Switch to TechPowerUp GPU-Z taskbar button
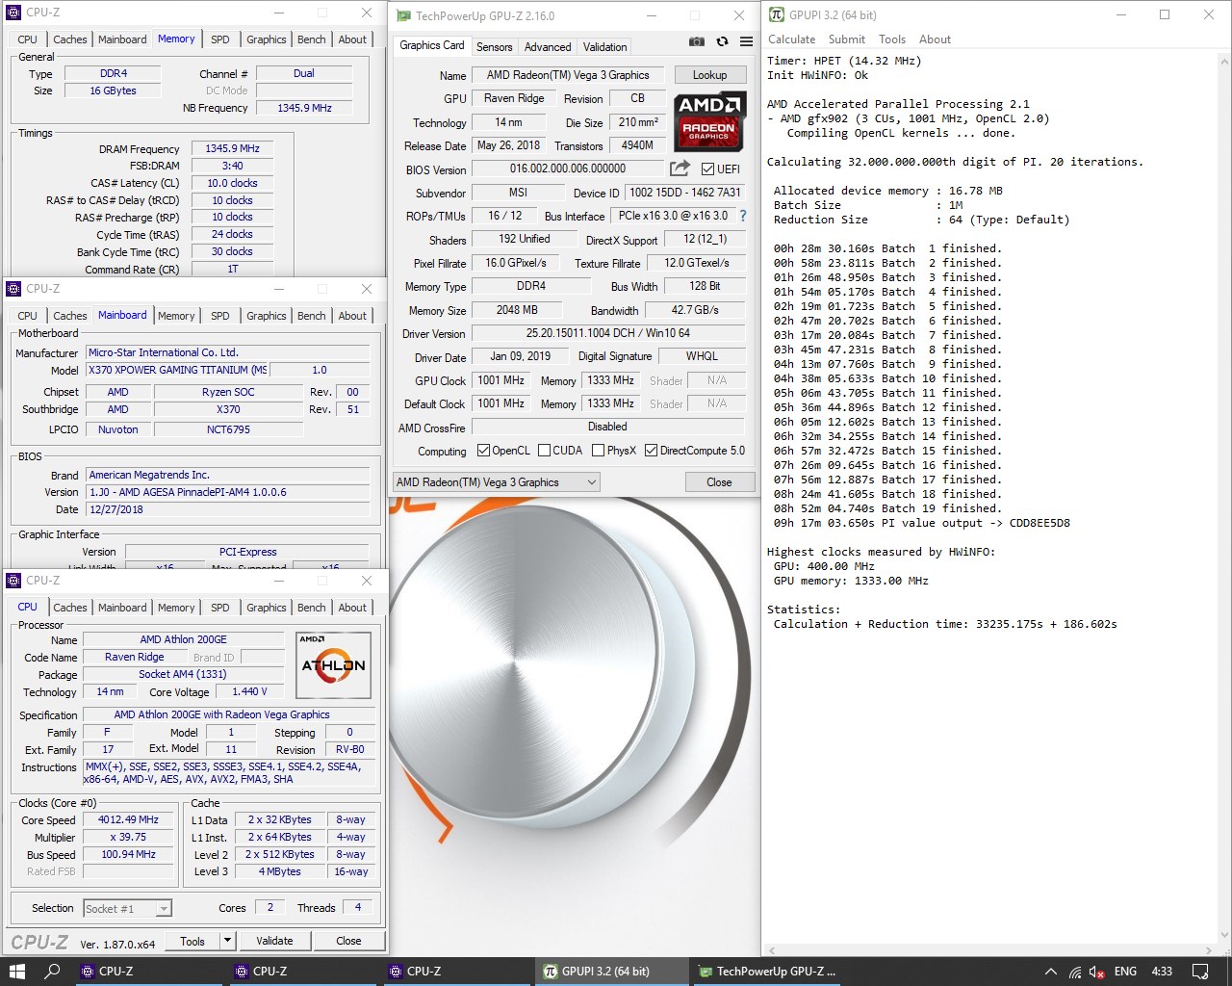Viewport: 1232px width, 986px height. tap(768, 971)
